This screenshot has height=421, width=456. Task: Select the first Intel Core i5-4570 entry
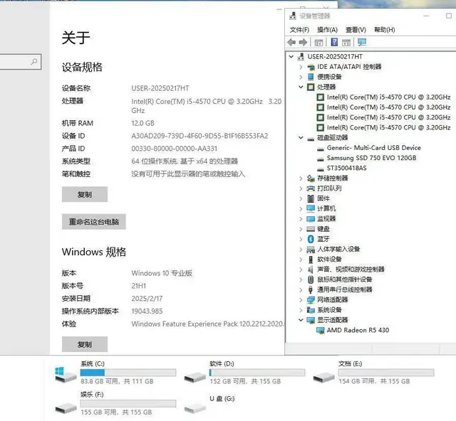[388, 97]
